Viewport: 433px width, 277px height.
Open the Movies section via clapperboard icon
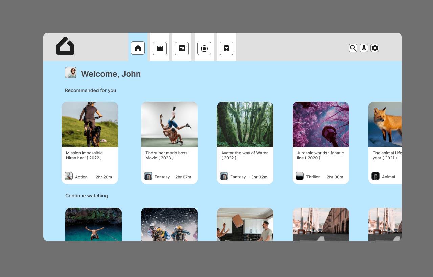tap(160, 48)
